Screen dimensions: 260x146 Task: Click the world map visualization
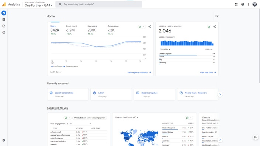pyautogui.click(x=139, y=137)
